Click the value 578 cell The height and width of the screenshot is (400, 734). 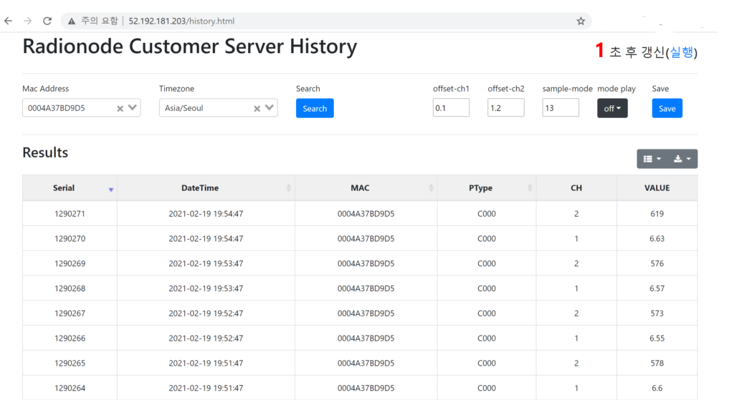click(657, 363)
